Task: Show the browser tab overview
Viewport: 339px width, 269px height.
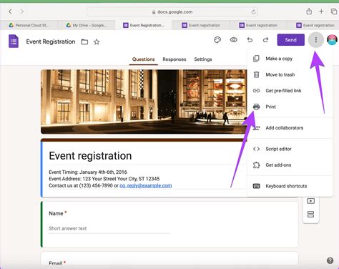Action: coord(334,11)
